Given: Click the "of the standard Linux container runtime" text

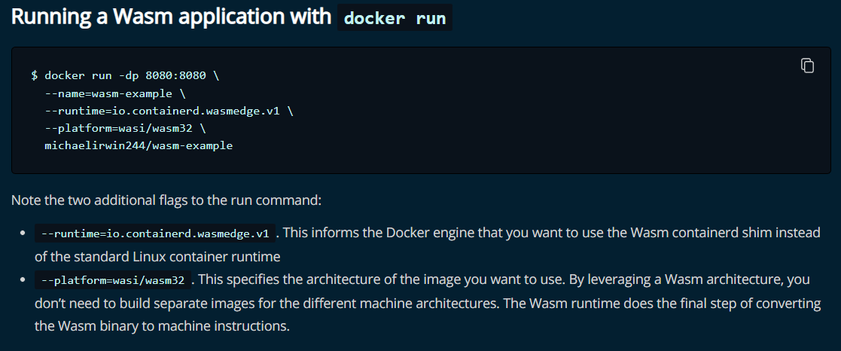Looking at the screenshot, I should point(157,257).
